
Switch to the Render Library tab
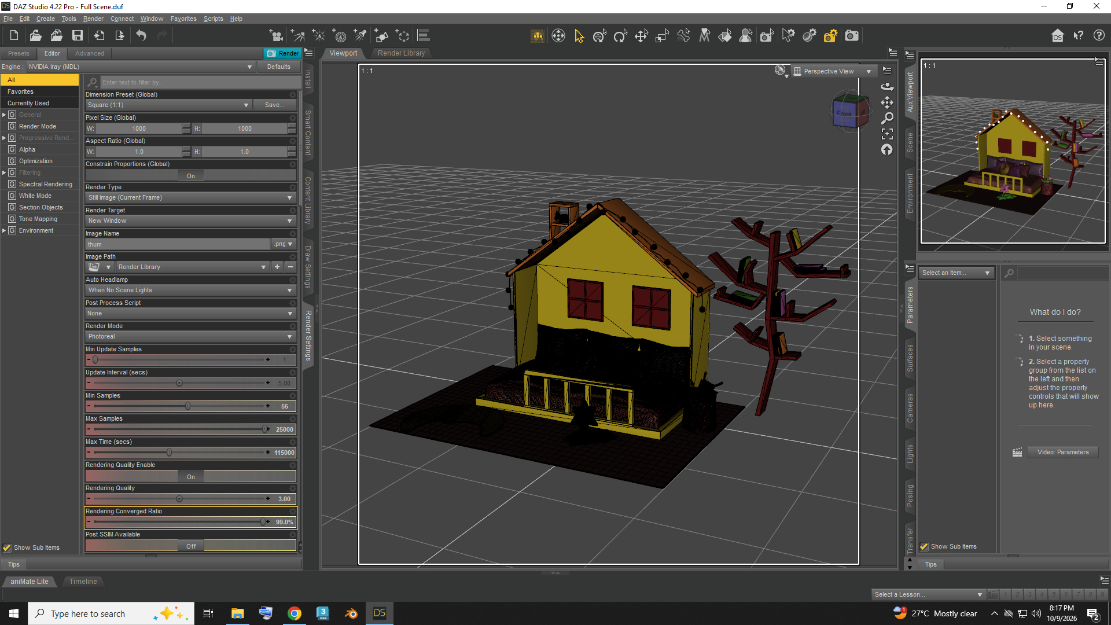click(x=401, y=53)
